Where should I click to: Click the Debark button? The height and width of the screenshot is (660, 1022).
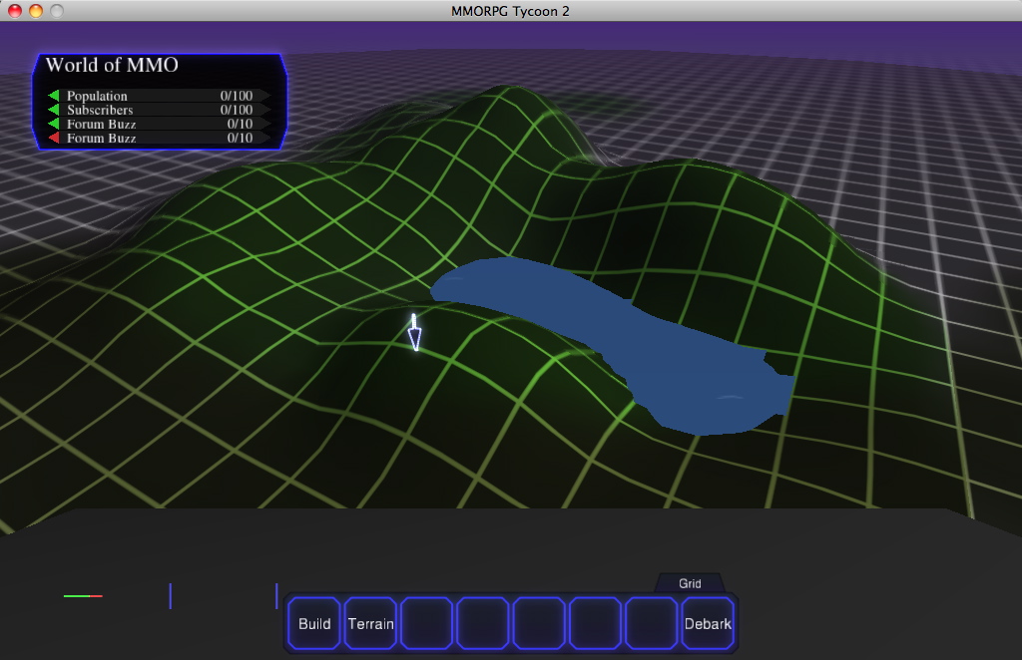(x=708, y=623)
